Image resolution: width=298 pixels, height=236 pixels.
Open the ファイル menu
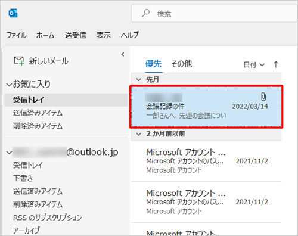pos(17,35)
